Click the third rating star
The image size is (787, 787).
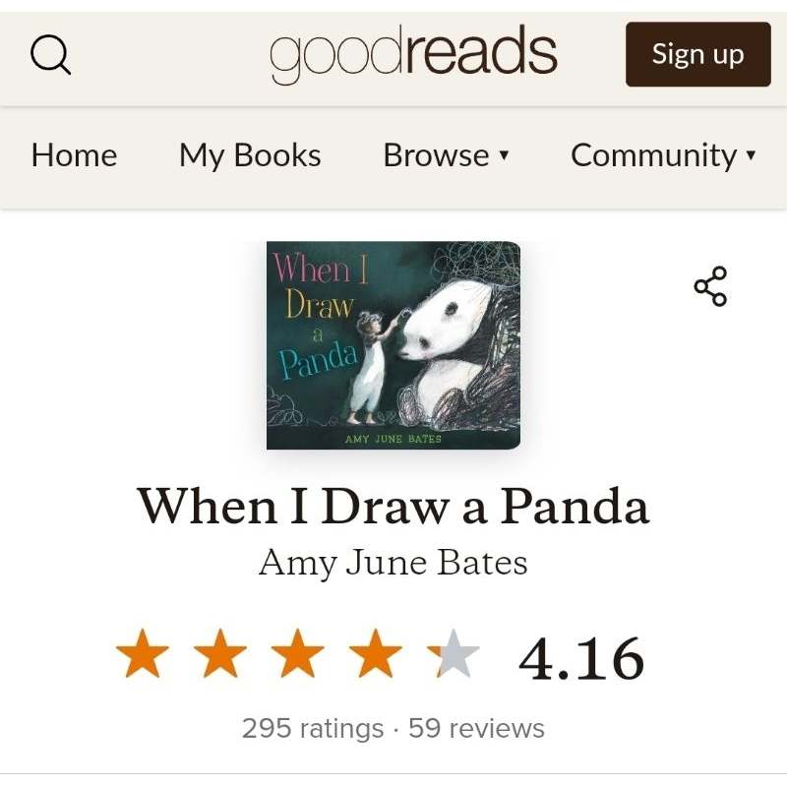298,656
